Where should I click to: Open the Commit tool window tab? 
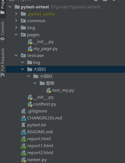tap(2, 30)
